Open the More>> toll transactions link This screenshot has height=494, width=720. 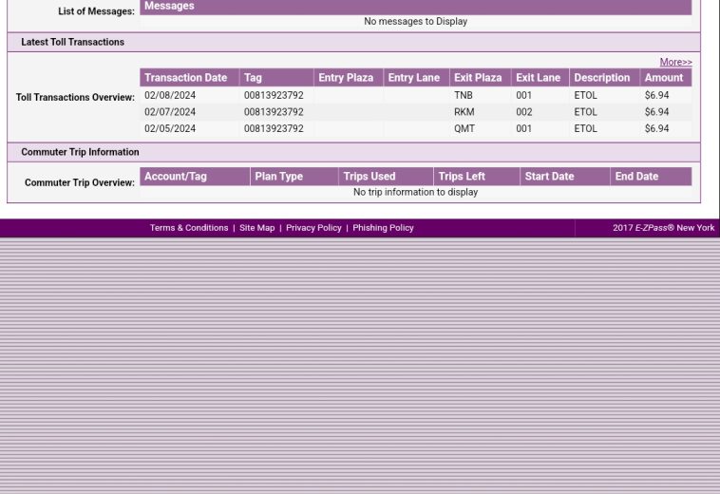tap(675, 62)
